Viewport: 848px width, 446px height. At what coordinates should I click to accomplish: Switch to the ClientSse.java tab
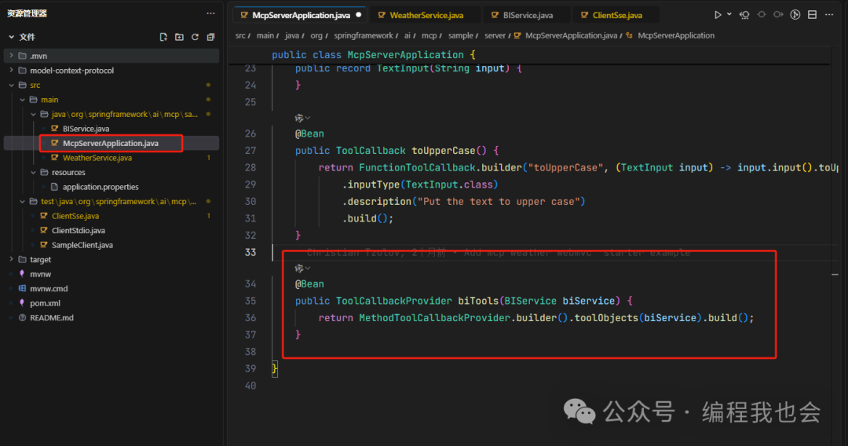(617, 15)
